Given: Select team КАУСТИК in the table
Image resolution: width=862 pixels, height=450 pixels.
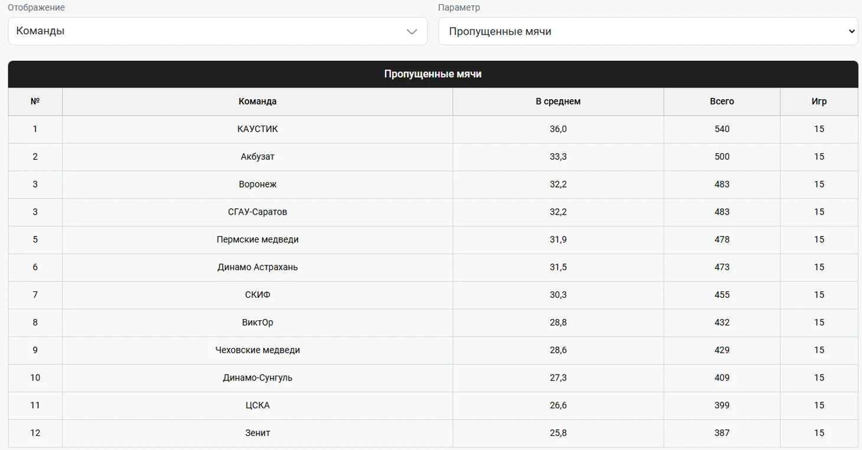Looking at the screenshot, I should pos(257,129).
